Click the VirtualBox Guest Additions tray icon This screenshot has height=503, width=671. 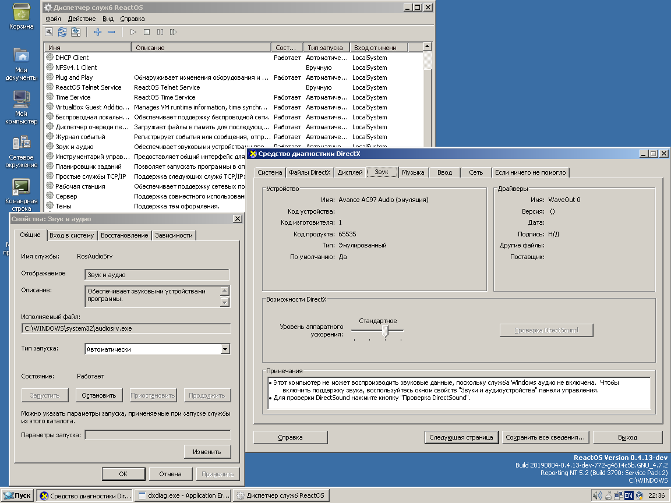[x=640, y=496]
